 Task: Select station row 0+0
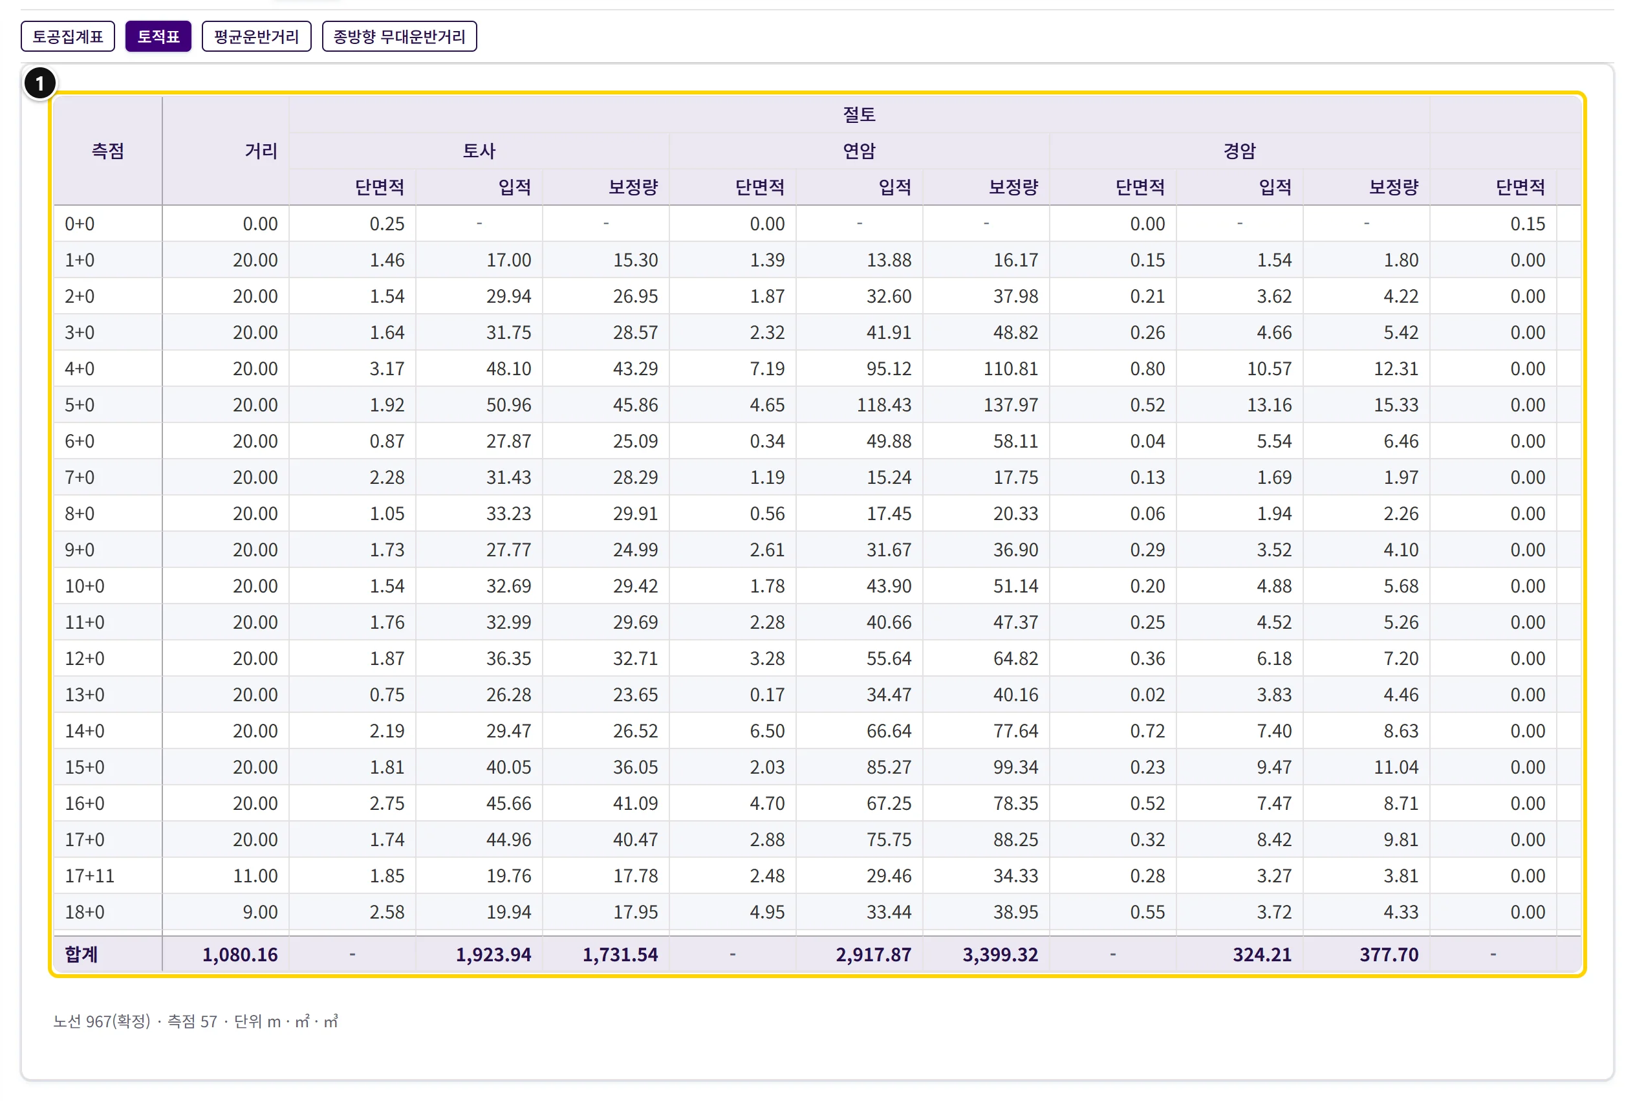pos(817,224)
